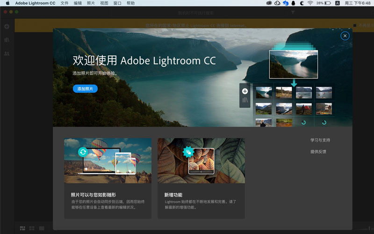Viewport: 374px width, 234px height.
Task: Click the filter funnel icon in top bar
Action: pos(293,13)
